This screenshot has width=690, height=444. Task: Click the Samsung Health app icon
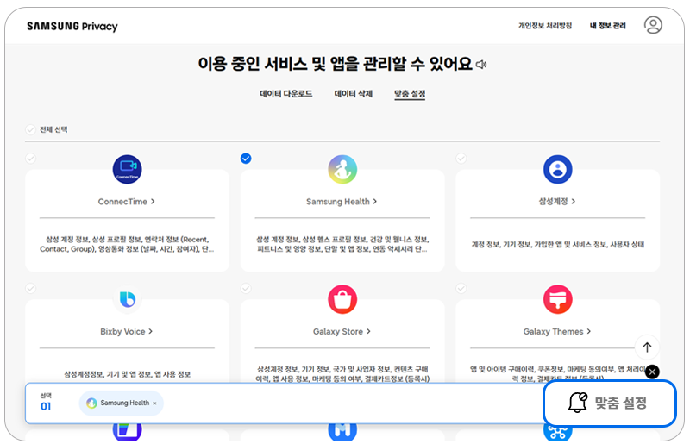[x=342, y=170]
